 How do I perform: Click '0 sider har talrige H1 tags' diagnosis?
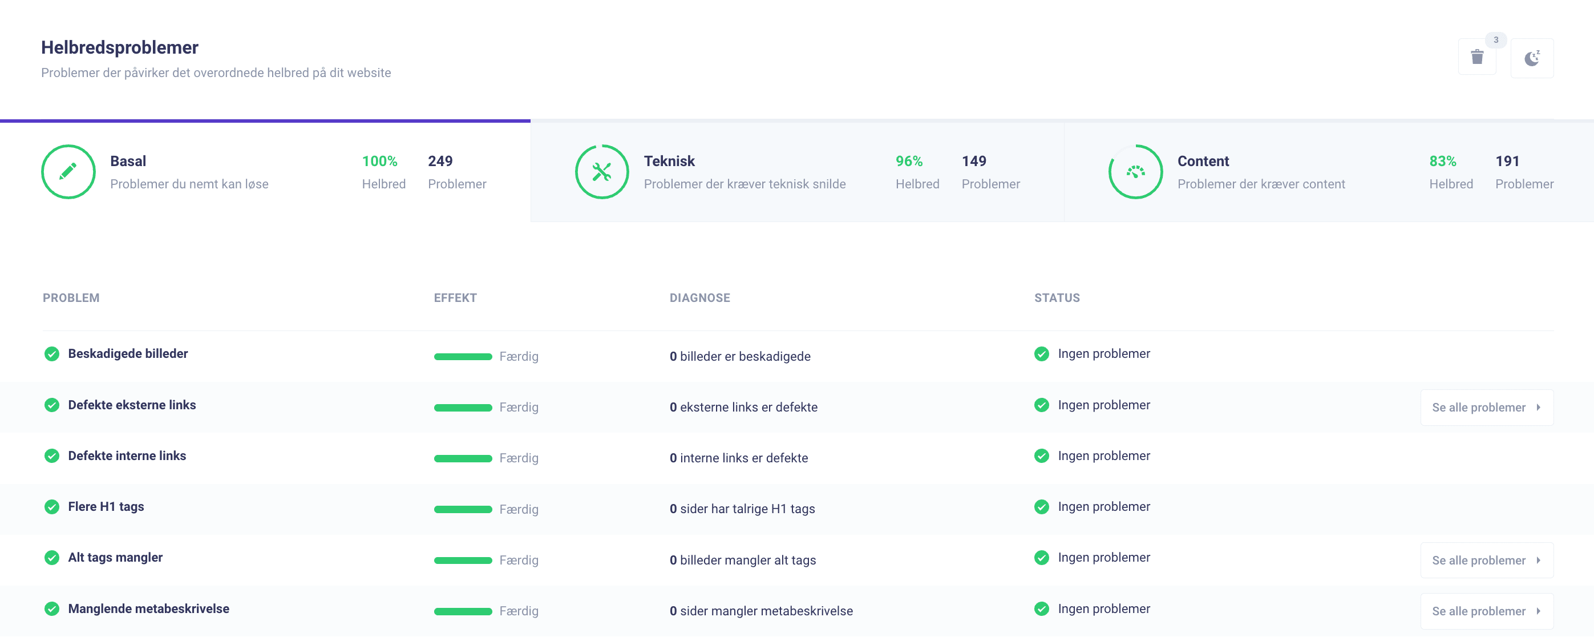(x=743, y=509)
